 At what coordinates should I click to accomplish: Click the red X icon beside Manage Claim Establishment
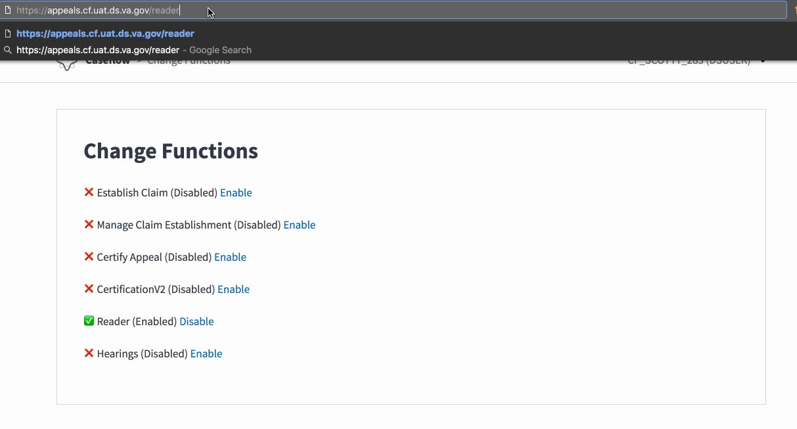[89, 225]
